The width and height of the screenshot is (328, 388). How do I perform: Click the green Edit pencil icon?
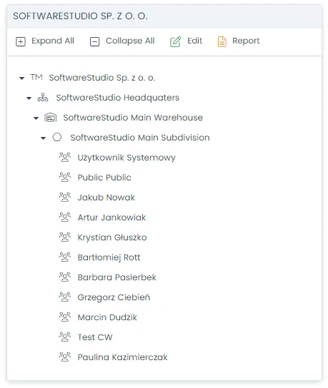tap(175, 41)
